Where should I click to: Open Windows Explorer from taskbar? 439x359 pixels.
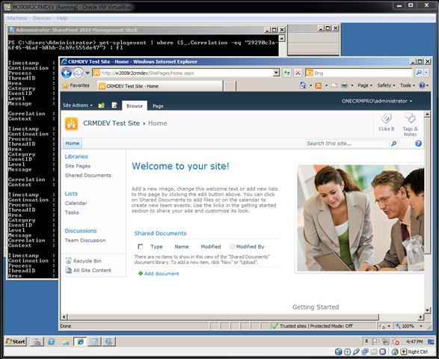click(x=66, y=342)
